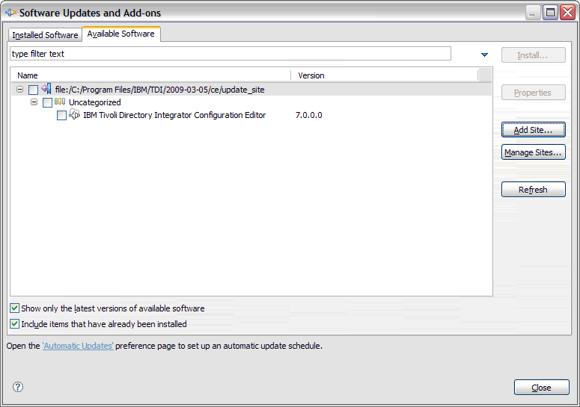The width and height of the screenshot is (580, 407).
Task: Sort by the Version column header
Action: 385,75
